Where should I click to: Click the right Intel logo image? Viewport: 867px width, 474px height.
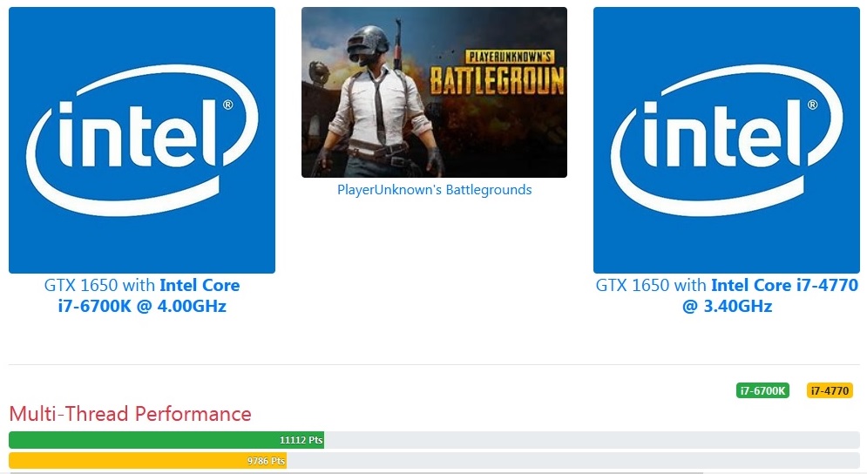pos(726,140)
